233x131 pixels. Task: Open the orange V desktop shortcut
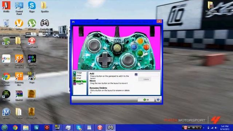pos(19,25)
